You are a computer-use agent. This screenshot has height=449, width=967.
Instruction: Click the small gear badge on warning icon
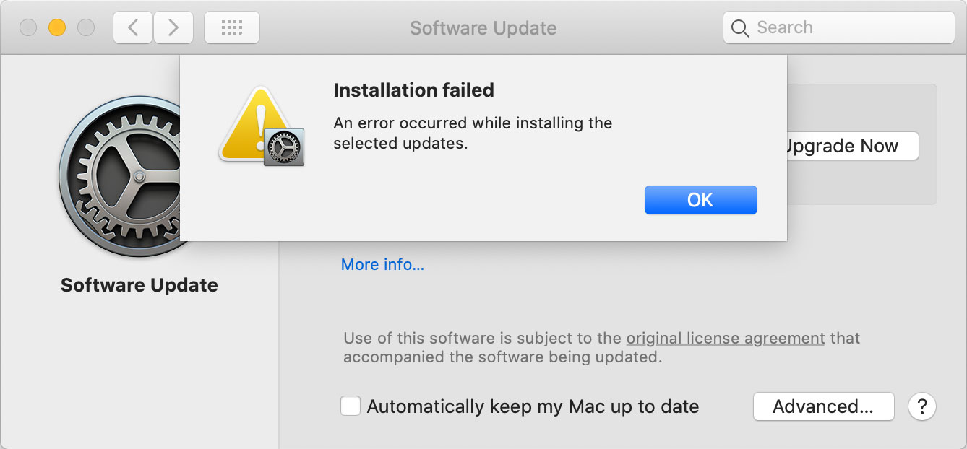284,147
